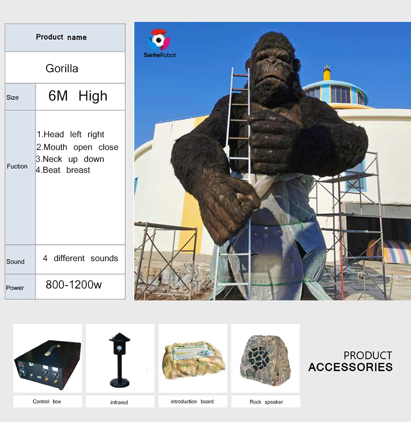Select the infrared sensor image
Viewport: 411px width, 422px height.
tap(120, 358)
